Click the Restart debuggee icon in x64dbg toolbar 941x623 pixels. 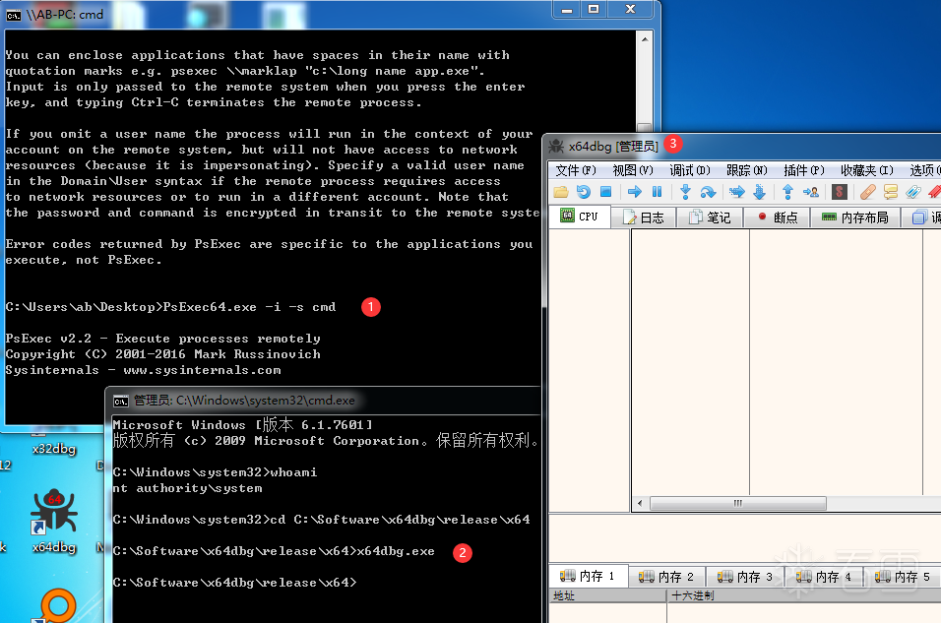[584, 192]
